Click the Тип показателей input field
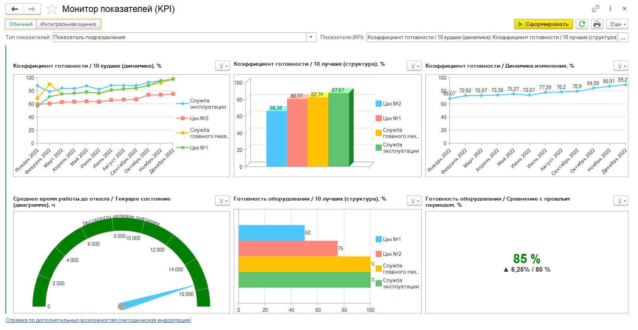The height and width of the screenshot is (330, 638). pos(180,37)
